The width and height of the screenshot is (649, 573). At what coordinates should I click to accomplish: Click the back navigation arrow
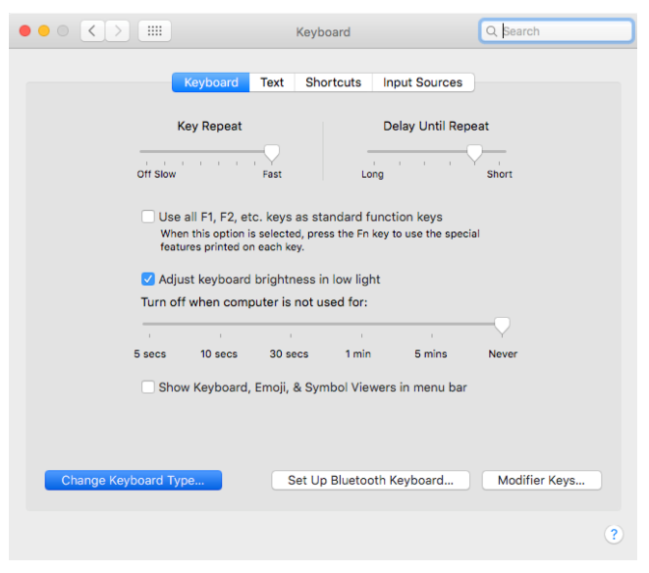tap(92, 31)
